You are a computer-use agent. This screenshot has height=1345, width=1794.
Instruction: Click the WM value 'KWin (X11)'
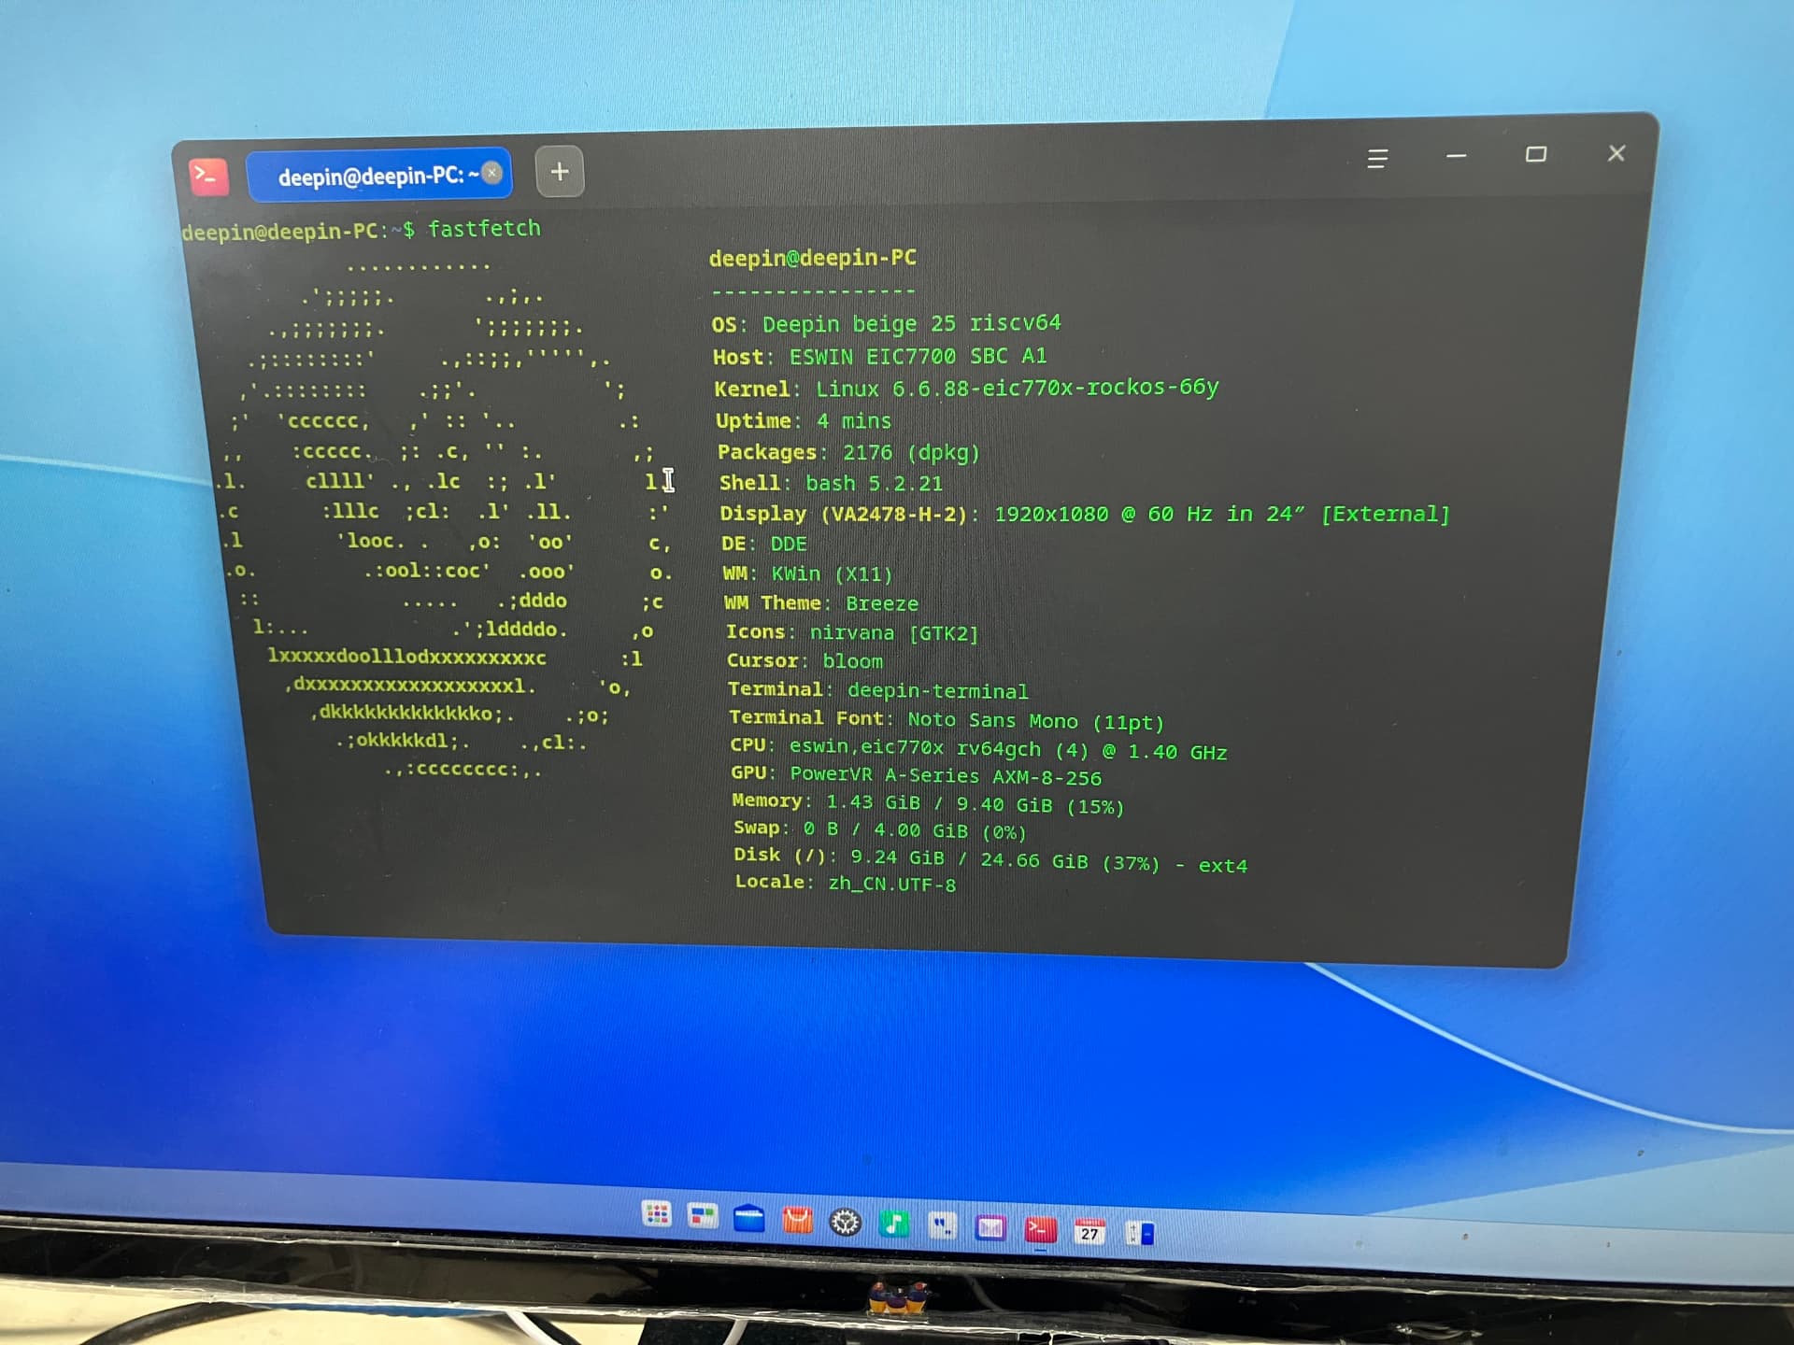833,573
